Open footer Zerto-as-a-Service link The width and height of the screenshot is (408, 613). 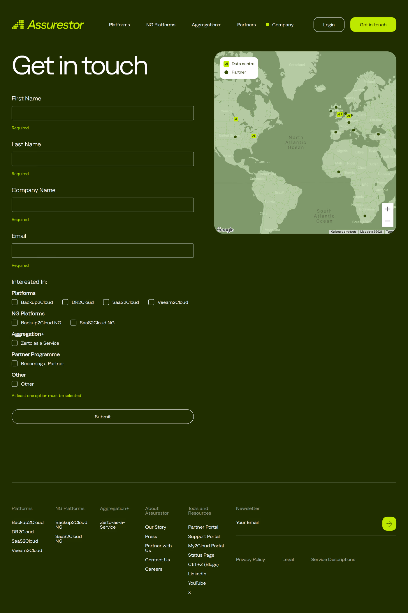(x=112, y=525)
